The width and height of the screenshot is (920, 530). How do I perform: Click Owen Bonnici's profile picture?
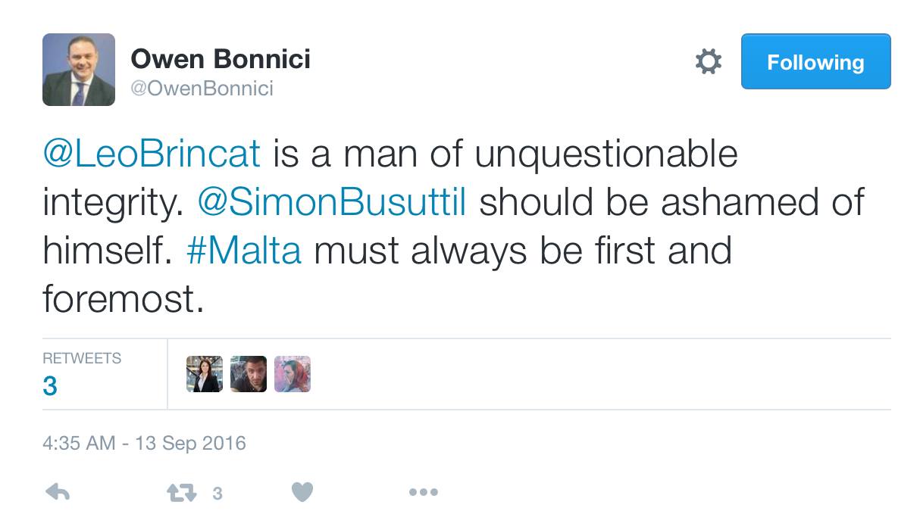(x=79, y=70)
